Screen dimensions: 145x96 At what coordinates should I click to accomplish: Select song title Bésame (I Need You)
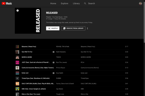point(29,47)
